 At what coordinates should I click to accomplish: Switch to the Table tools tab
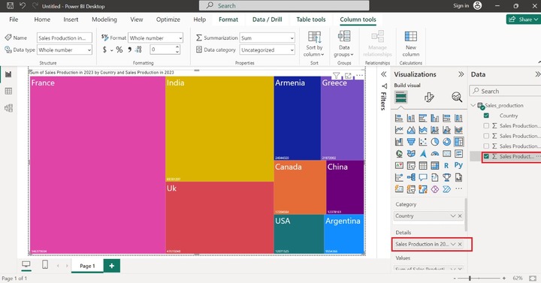(x=311, y=20)
